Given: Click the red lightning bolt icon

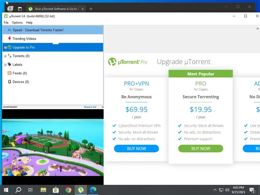Looking at the screenshot, I should [9, 39].
